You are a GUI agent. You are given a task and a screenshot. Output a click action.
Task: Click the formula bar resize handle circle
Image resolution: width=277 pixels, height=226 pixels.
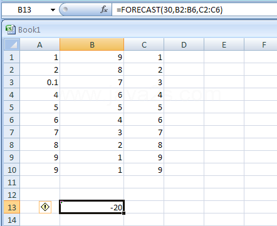[65, 9]
